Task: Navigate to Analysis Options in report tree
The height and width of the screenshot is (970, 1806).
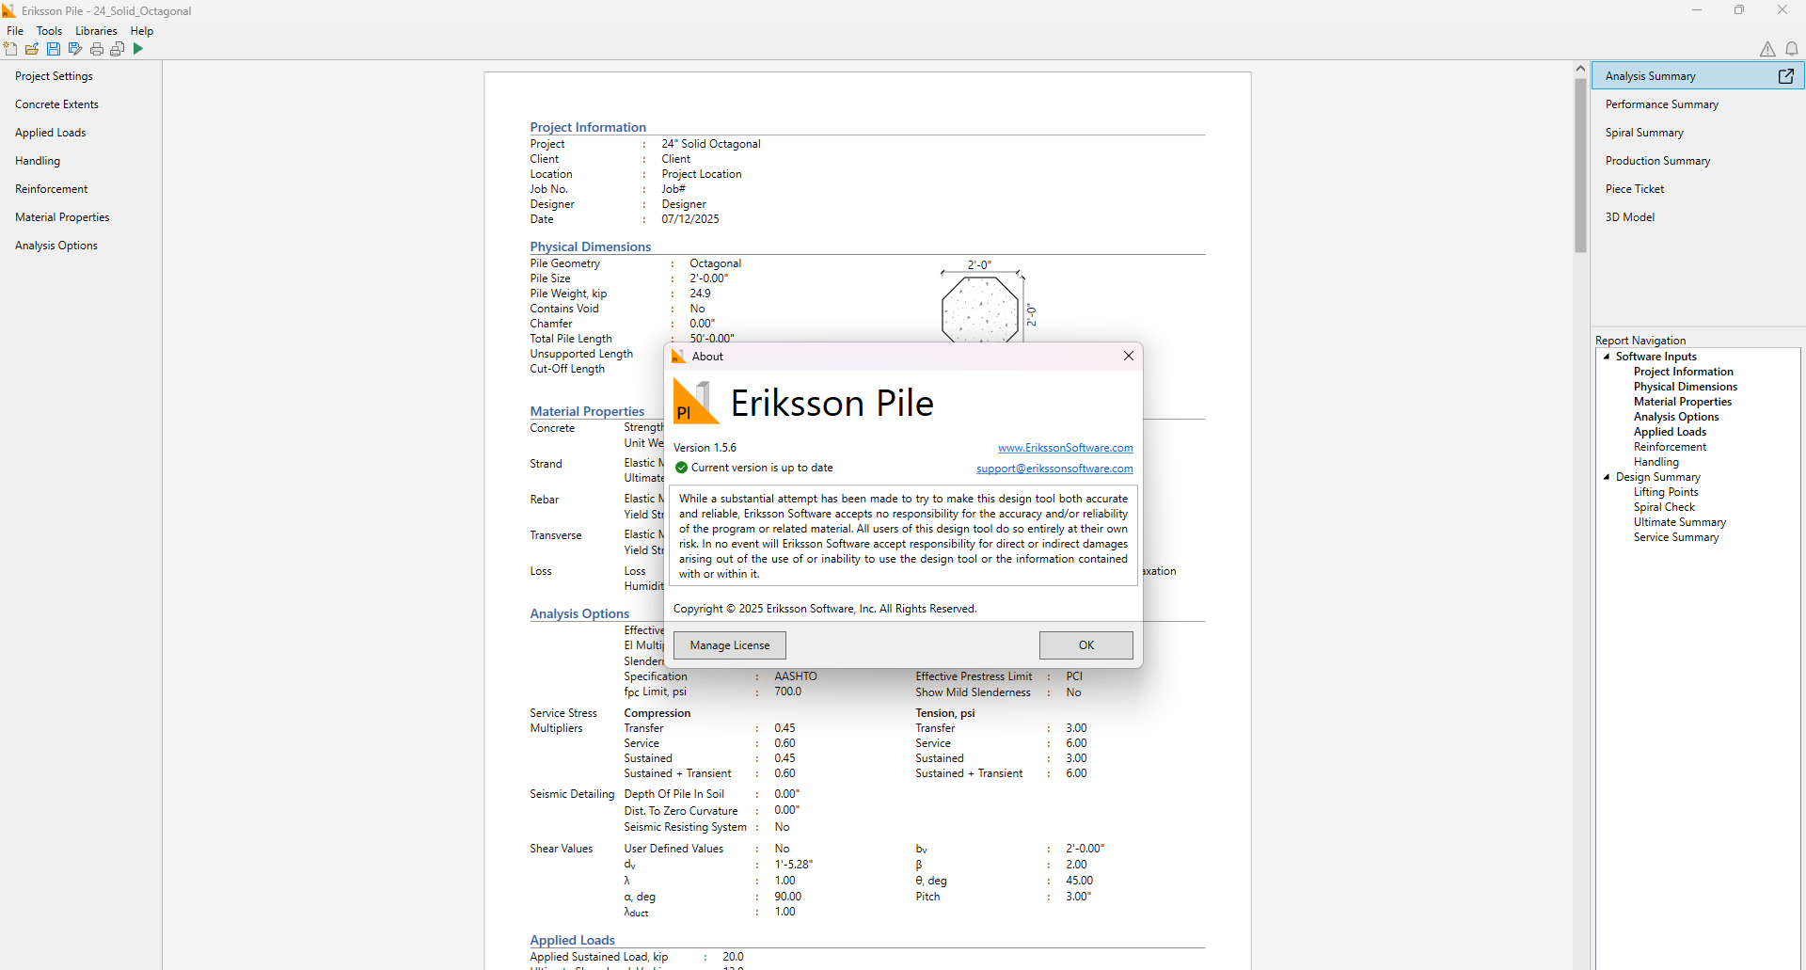Action: coord(1676,417)
